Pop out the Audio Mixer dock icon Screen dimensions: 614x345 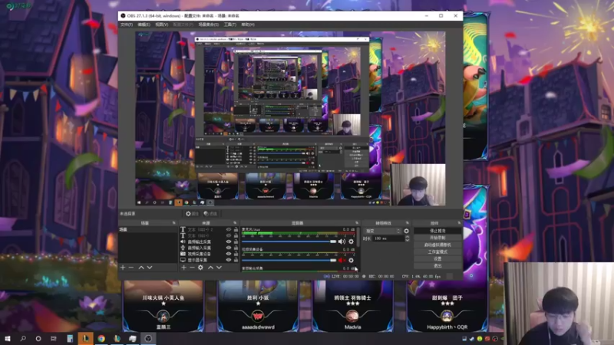click(x=357, y=223)
